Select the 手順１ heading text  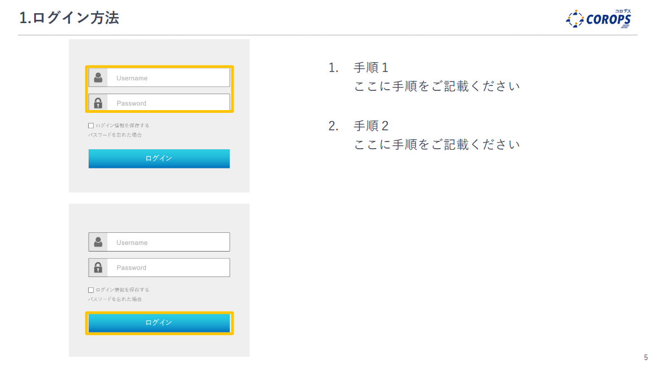pyautogui.click(x=371, y=68)
